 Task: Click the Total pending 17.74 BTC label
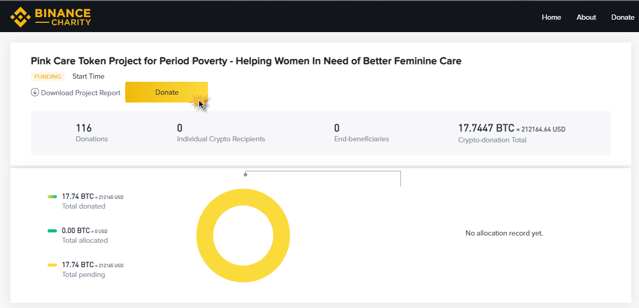pos(78,265)
